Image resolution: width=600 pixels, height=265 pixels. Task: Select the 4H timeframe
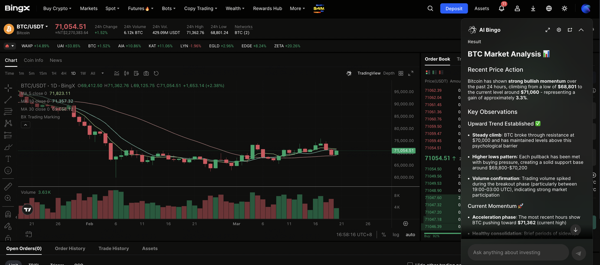pos(63,74)
